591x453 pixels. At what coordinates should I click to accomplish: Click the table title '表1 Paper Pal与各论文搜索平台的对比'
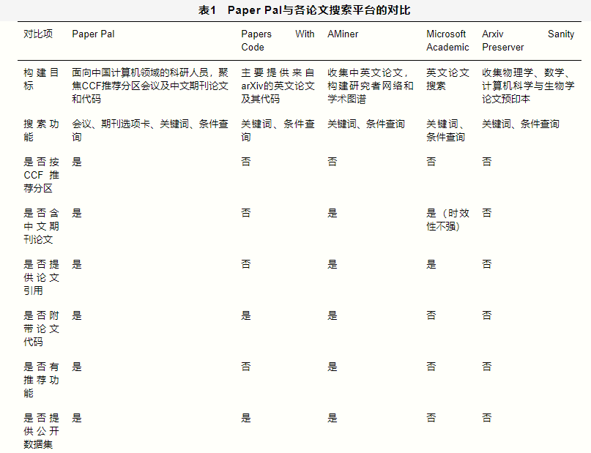[304, 10]
